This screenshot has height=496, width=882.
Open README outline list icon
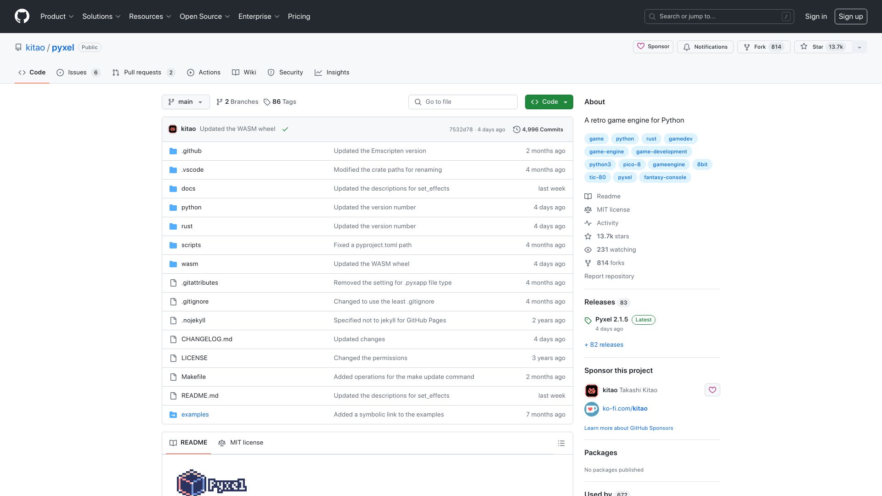pyautogui.click(x=561, y=443)
